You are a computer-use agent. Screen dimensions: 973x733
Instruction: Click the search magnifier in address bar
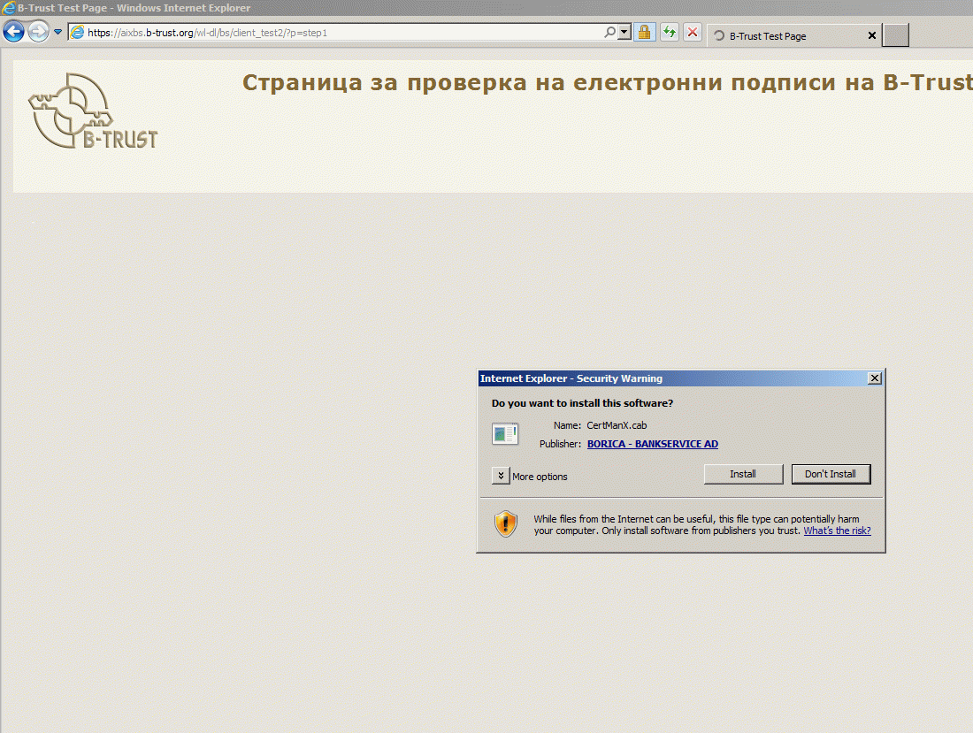(x=610, y=32)
